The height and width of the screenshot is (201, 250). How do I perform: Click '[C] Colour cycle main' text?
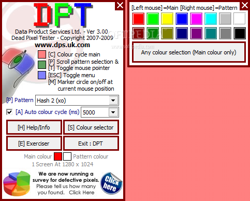pyautogui.click(x=74, y=54)
